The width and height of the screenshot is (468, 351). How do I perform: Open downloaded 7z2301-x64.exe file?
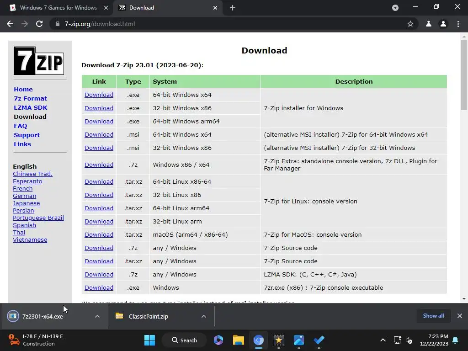pyautogui.click(x=43, y=316)
